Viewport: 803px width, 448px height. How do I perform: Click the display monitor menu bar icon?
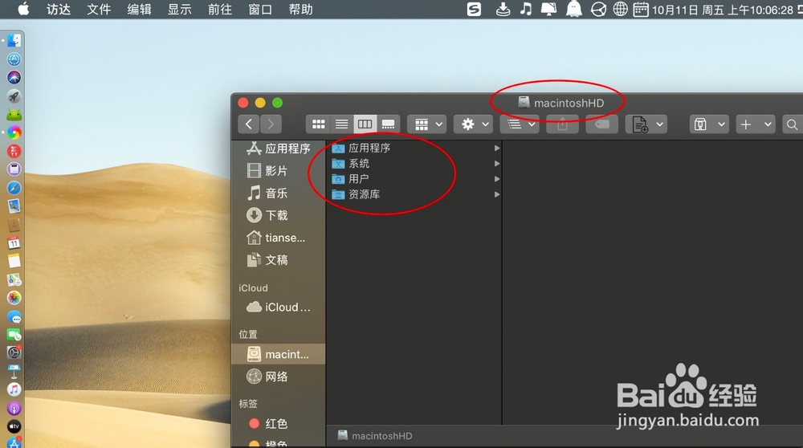[x=549, y=9]
